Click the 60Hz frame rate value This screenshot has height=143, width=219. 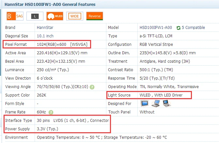(x=41, y=112)
